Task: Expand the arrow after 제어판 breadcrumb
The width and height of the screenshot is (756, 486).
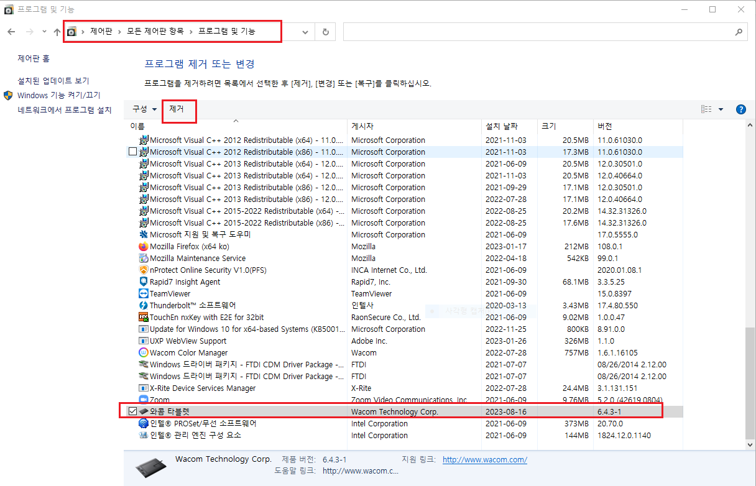Action: point(119,31)
